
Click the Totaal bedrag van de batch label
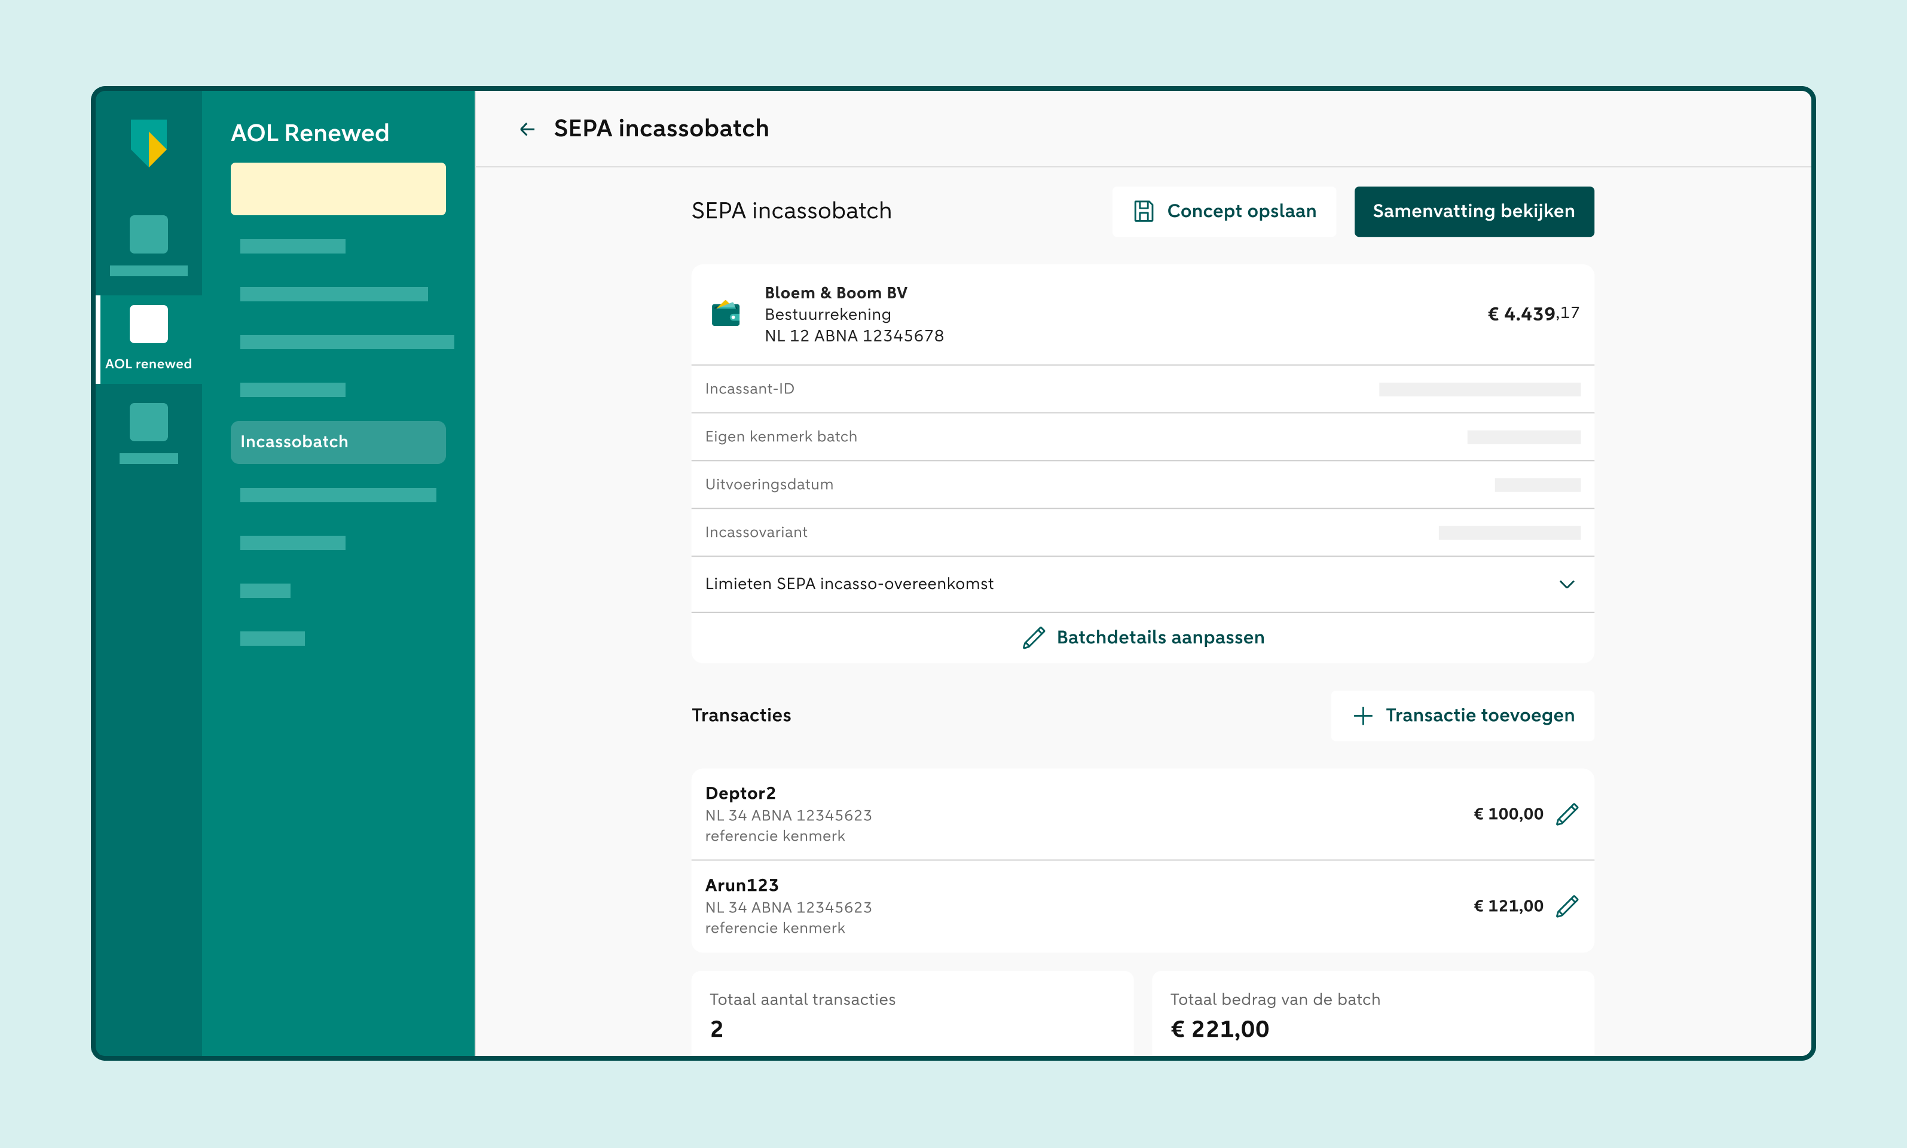(1275, 1000)
